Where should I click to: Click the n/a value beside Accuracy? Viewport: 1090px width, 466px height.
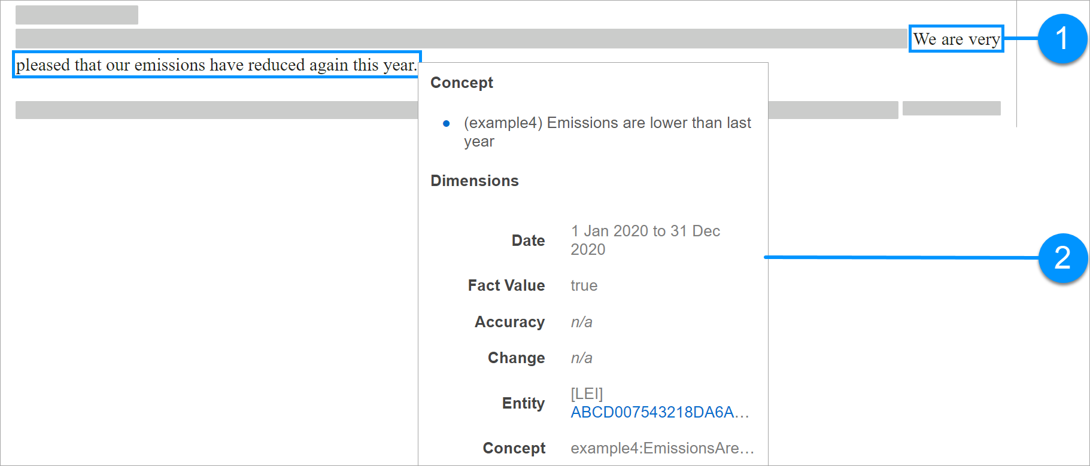[x=581, y=322]
